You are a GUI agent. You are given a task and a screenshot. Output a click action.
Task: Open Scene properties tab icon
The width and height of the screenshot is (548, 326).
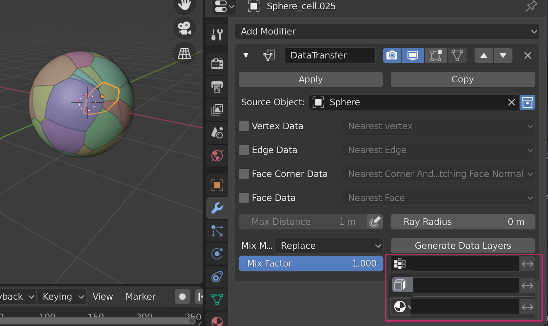pos(217,133)
